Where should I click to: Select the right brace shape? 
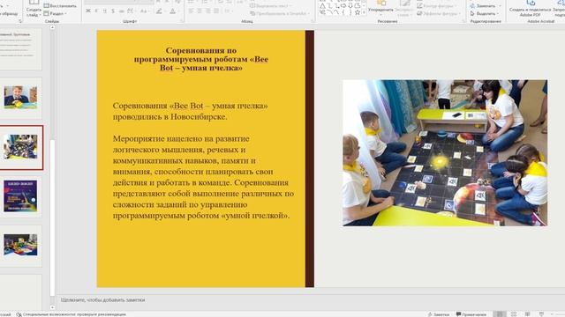(x=350, y=12)
